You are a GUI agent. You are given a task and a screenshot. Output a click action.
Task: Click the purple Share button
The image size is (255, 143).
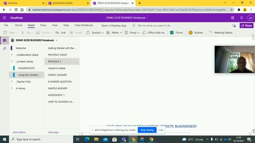click(x=246, y=25)
